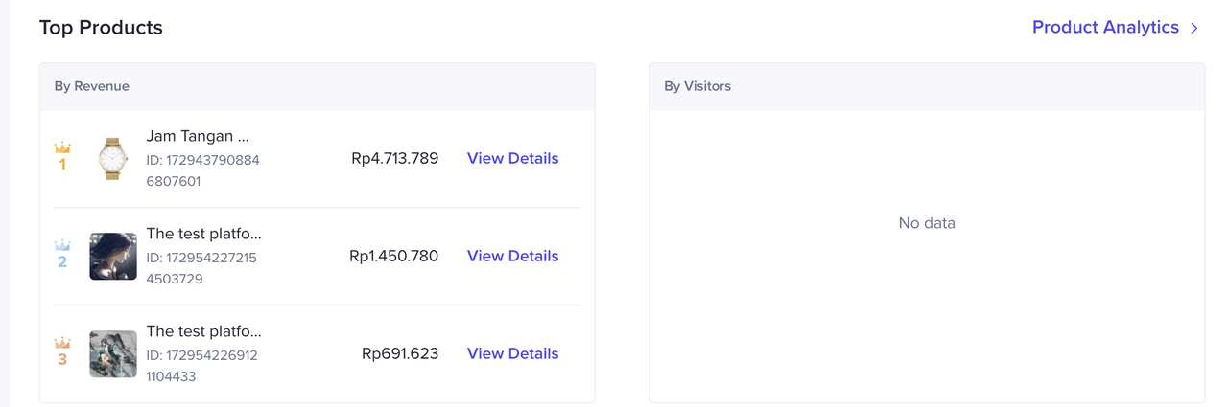The image size is (1228, 407).
Task: Open the Jam Tangan watch thumbnail
Action: pyautogui.click(x=113, y=159)
